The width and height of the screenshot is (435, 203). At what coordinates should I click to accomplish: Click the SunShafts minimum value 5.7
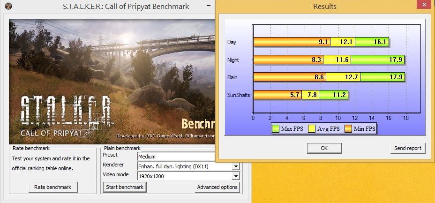(294, 95)
